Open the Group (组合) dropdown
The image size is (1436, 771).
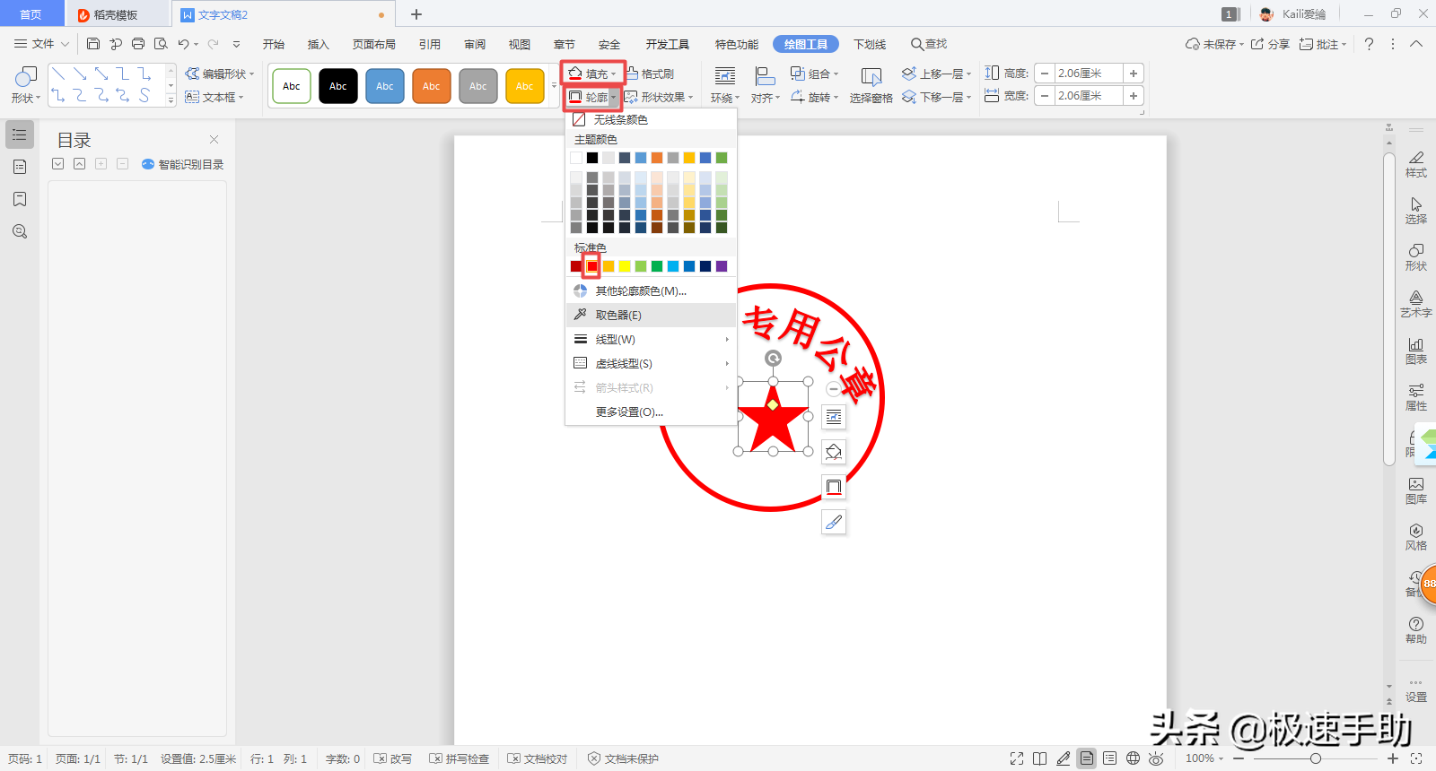[814, 74]
